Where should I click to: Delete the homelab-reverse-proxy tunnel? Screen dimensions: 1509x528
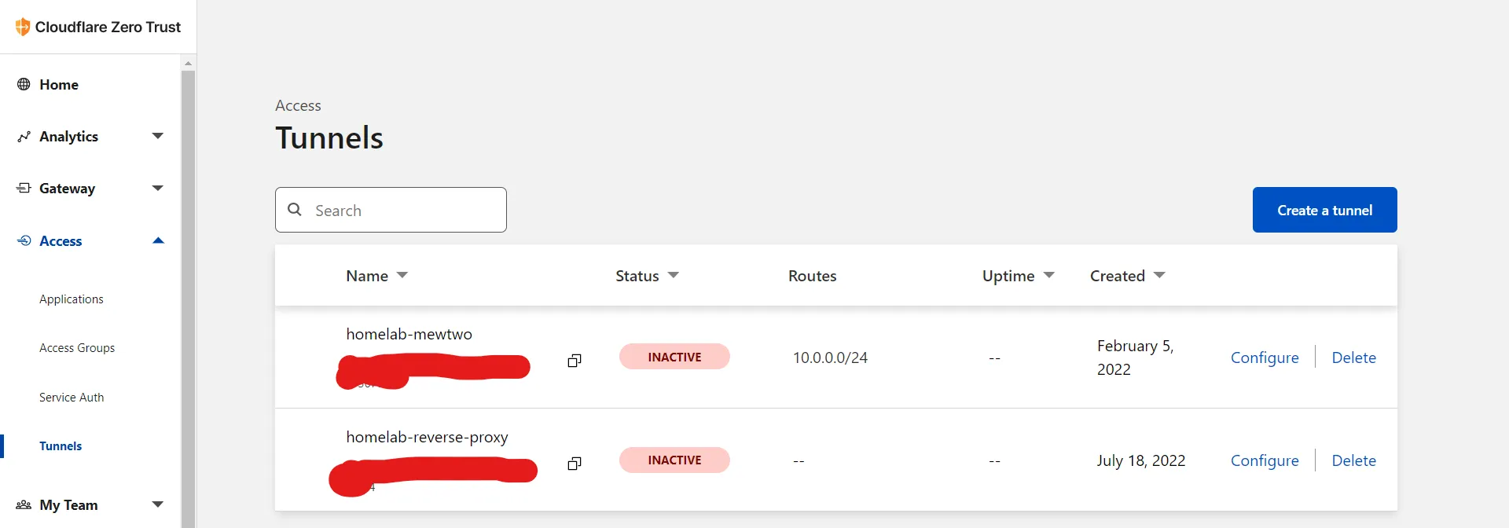tap(1353, 460)
